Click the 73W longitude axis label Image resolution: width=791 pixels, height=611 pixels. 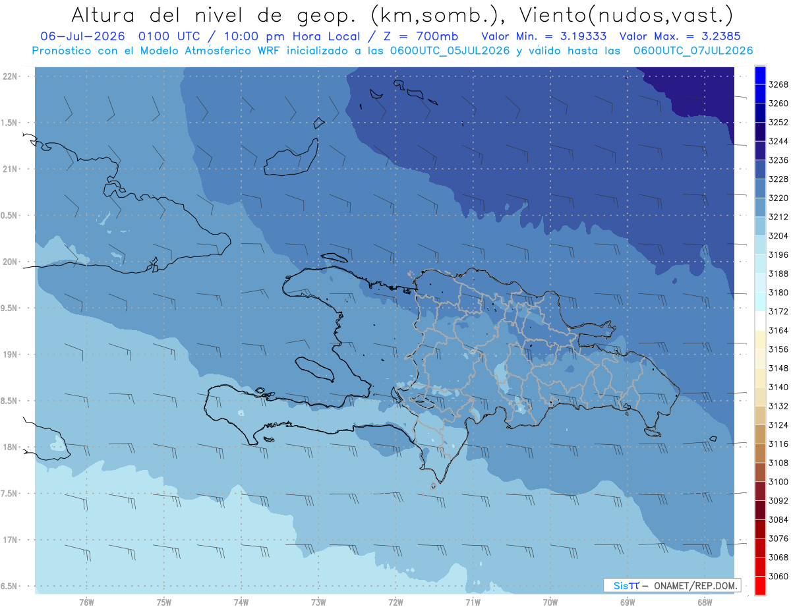pos(318,602)
